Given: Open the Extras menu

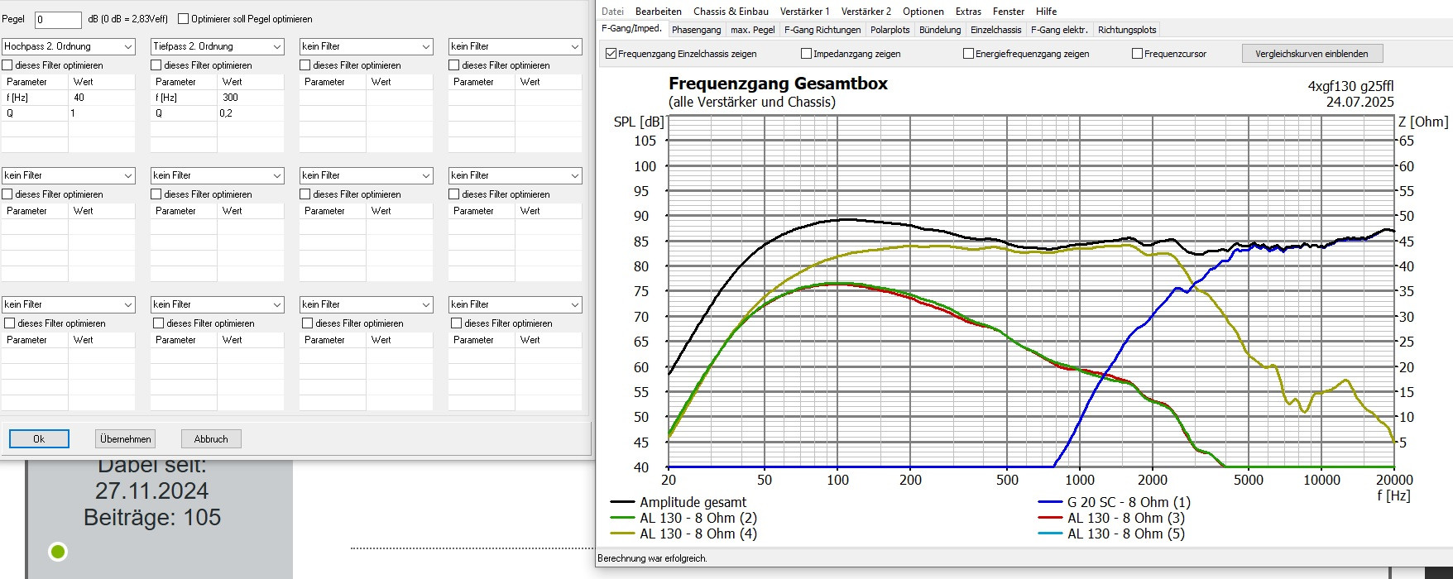Looking at the screenshot, I should (x=968, y=12).
